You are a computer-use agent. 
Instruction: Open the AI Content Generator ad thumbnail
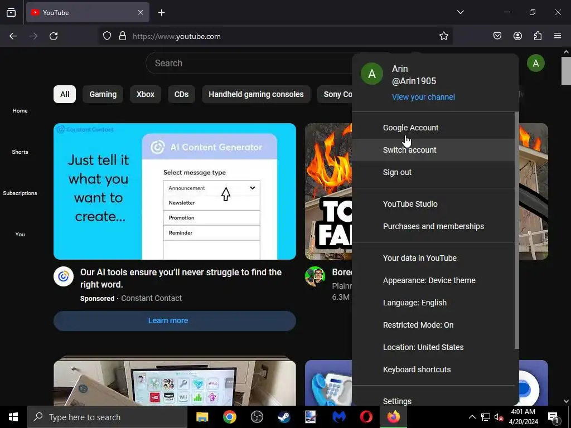point(175,192)
